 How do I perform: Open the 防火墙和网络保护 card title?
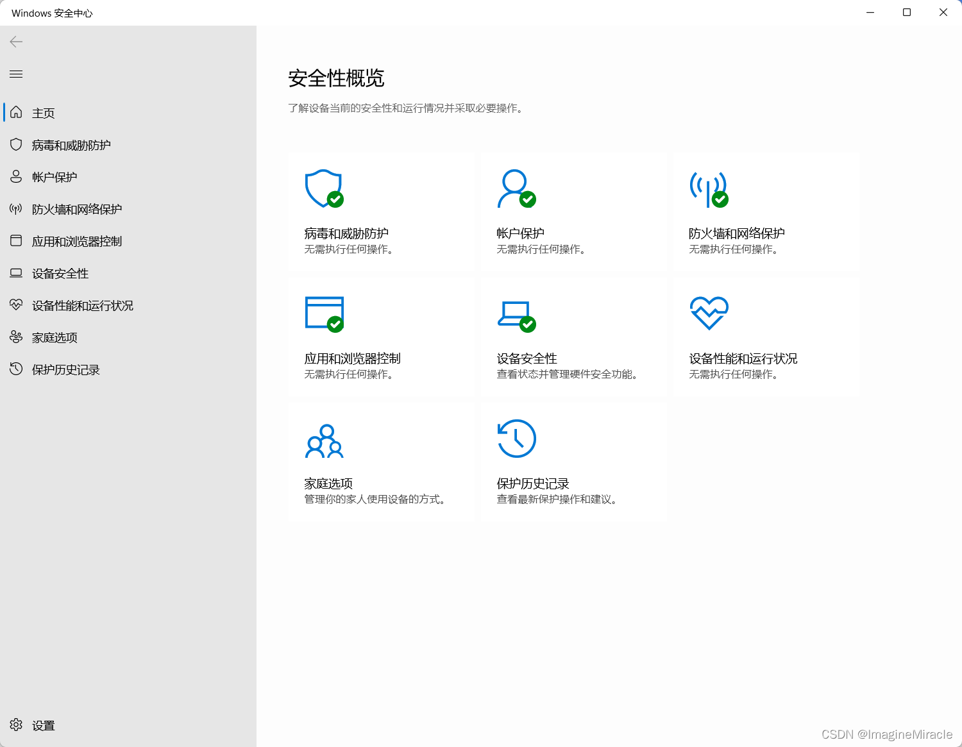click(x=737, y=233)
